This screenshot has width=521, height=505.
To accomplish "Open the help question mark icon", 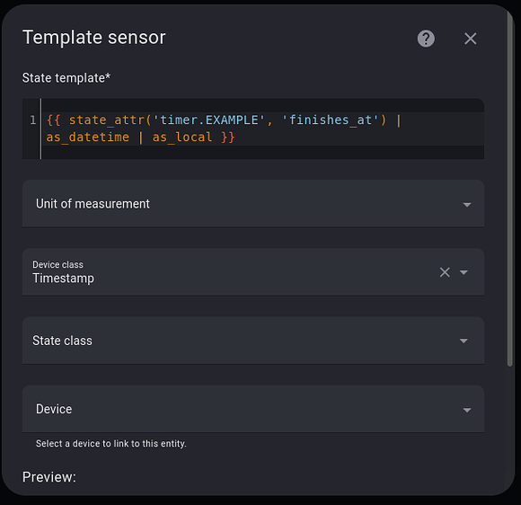I will click(426, 39).
